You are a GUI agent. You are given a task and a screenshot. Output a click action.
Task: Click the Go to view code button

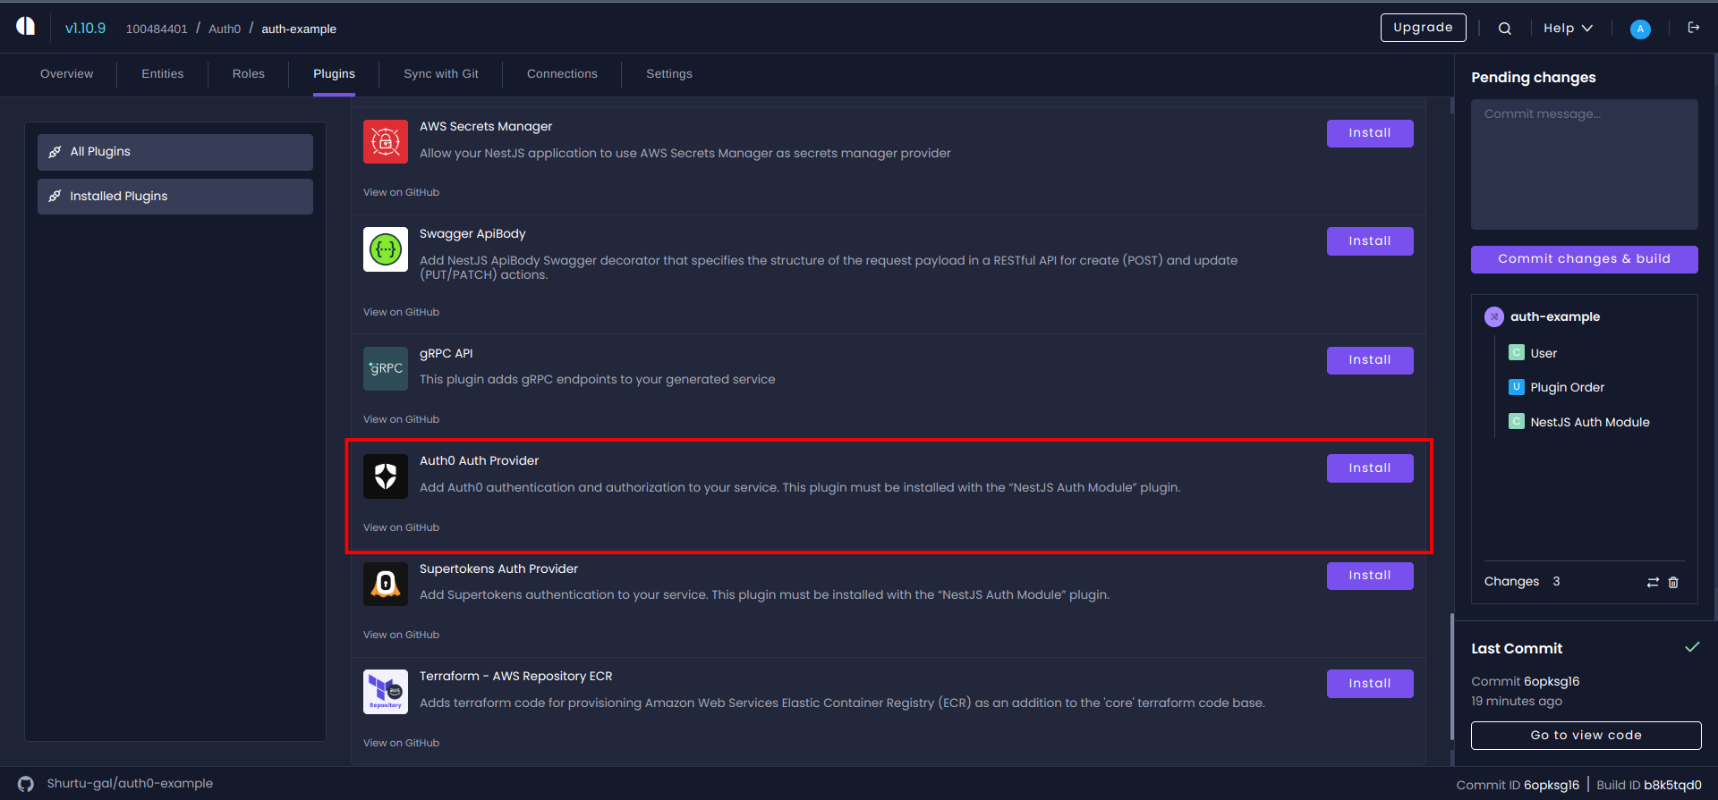click(1586, 736)
